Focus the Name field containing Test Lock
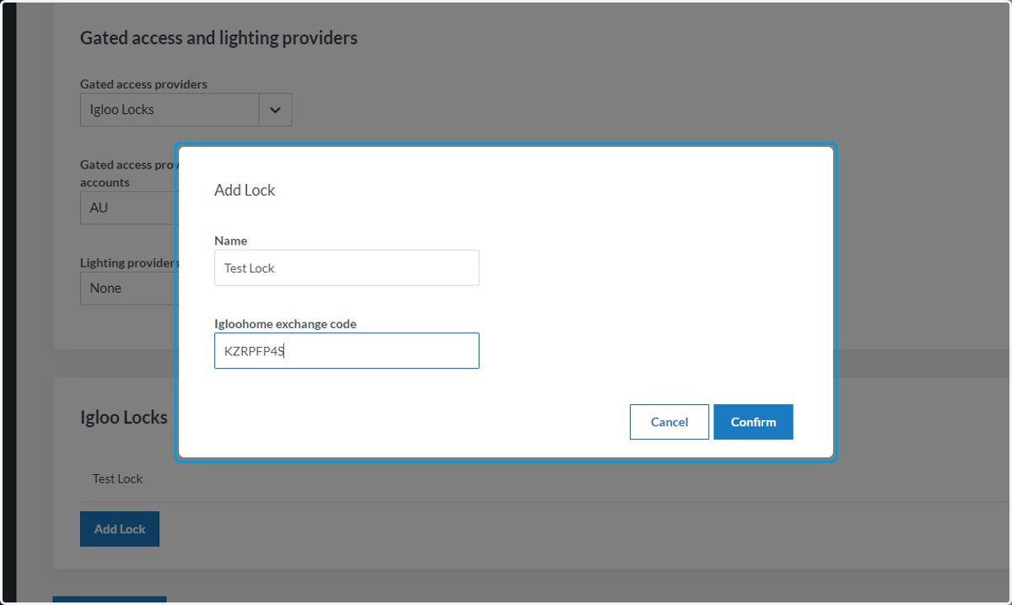Viewport: 1012px width, 605px height. tap(347, 267)
